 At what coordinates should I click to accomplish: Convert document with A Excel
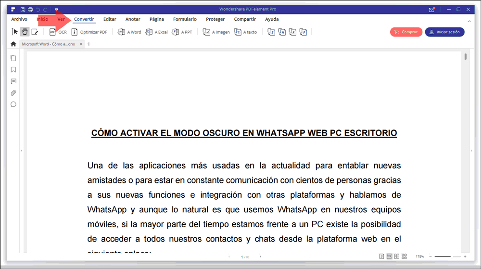click(156, 32)
